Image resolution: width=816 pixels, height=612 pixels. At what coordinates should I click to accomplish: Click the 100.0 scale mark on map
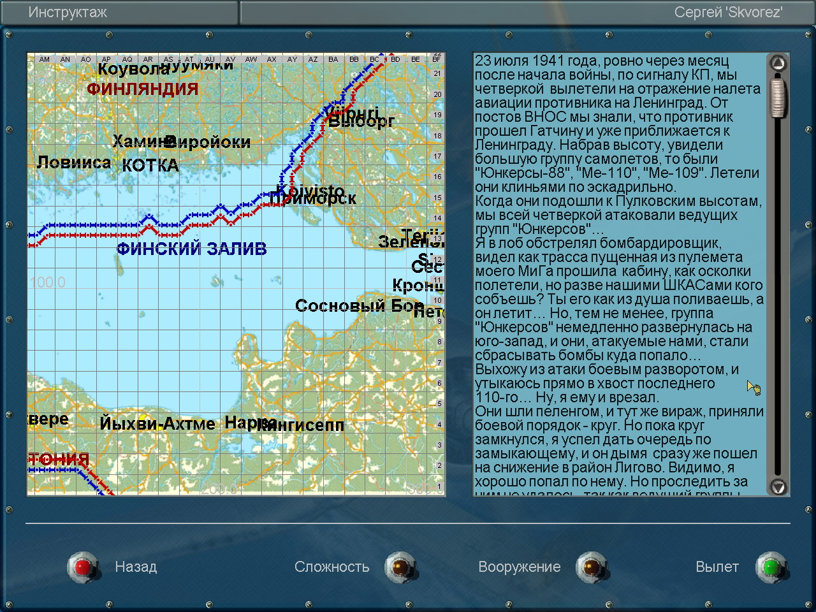click(x=48, y=282)
